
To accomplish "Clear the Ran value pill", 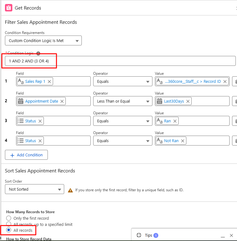I will click(175, 121).
